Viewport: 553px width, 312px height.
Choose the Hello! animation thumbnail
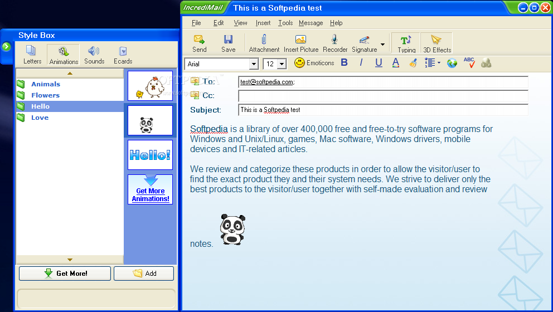(x=151, y=155)
